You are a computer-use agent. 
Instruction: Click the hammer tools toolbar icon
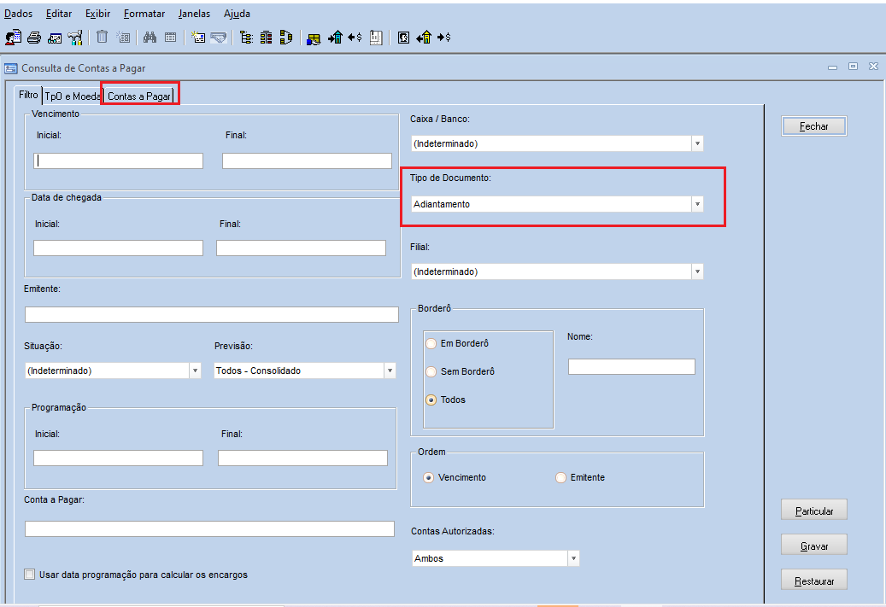74,38
